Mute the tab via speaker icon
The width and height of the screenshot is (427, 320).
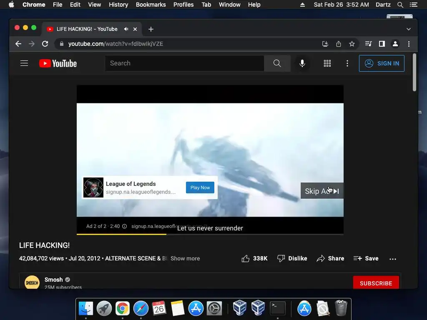[x=126, y=29]
